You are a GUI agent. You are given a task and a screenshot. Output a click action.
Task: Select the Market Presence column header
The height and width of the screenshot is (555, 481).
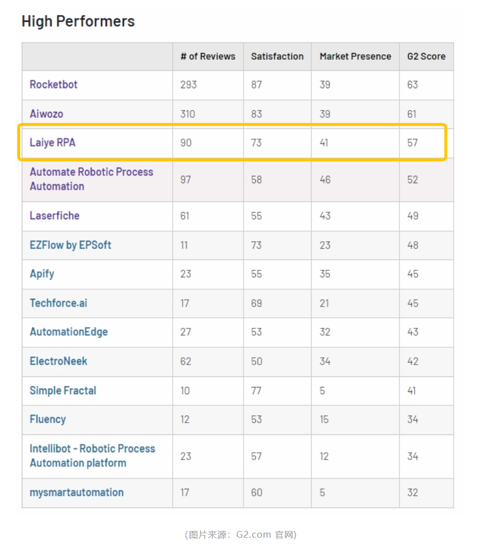point(355,56)
